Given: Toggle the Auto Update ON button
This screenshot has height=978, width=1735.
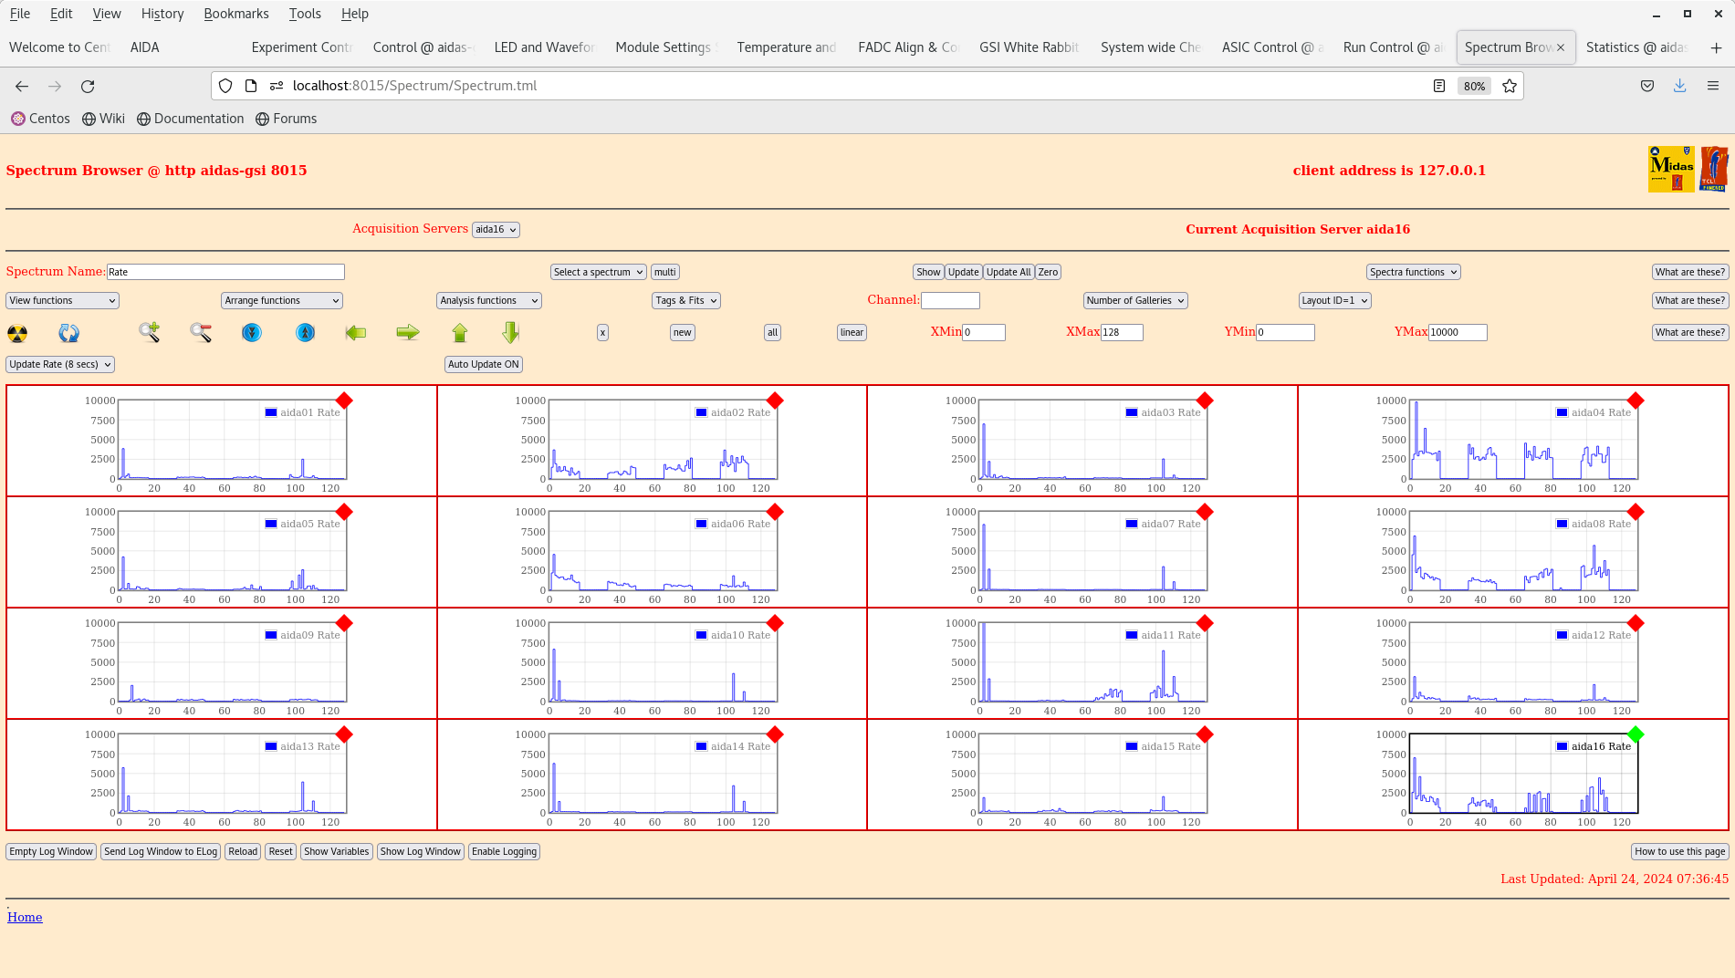Looking at the screenshot, I should (x=484, y=364).
